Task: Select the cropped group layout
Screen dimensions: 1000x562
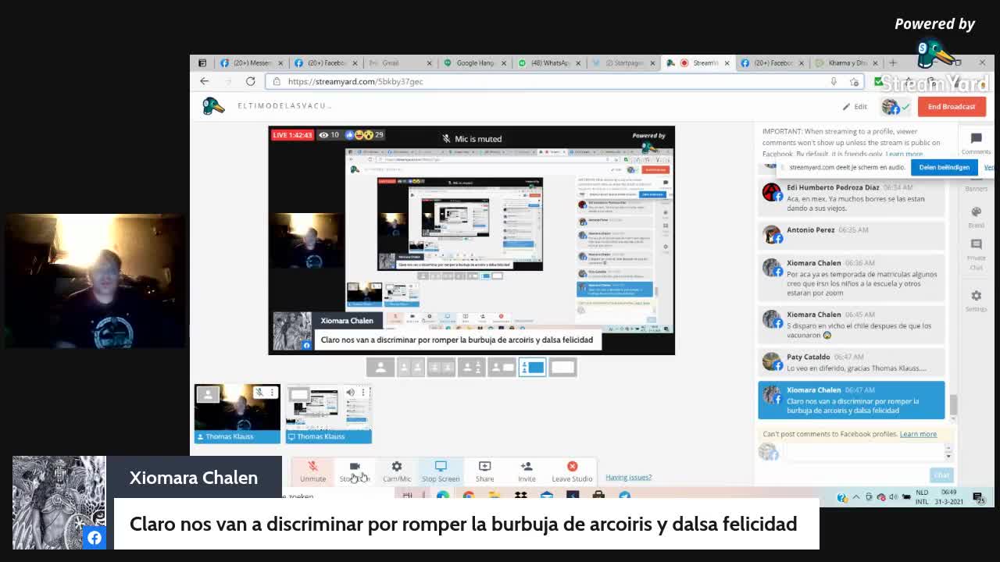Action: click(441, 367)
